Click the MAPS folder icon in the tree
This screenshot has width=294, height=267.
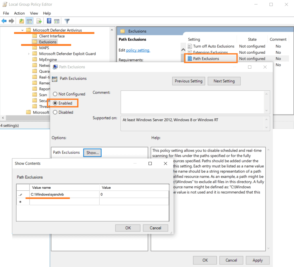pos(35,48)
